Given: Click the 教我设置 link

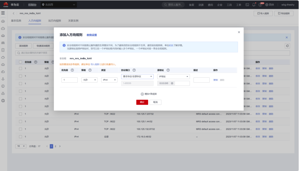Looking at the screenshot, I should (92, 35).
